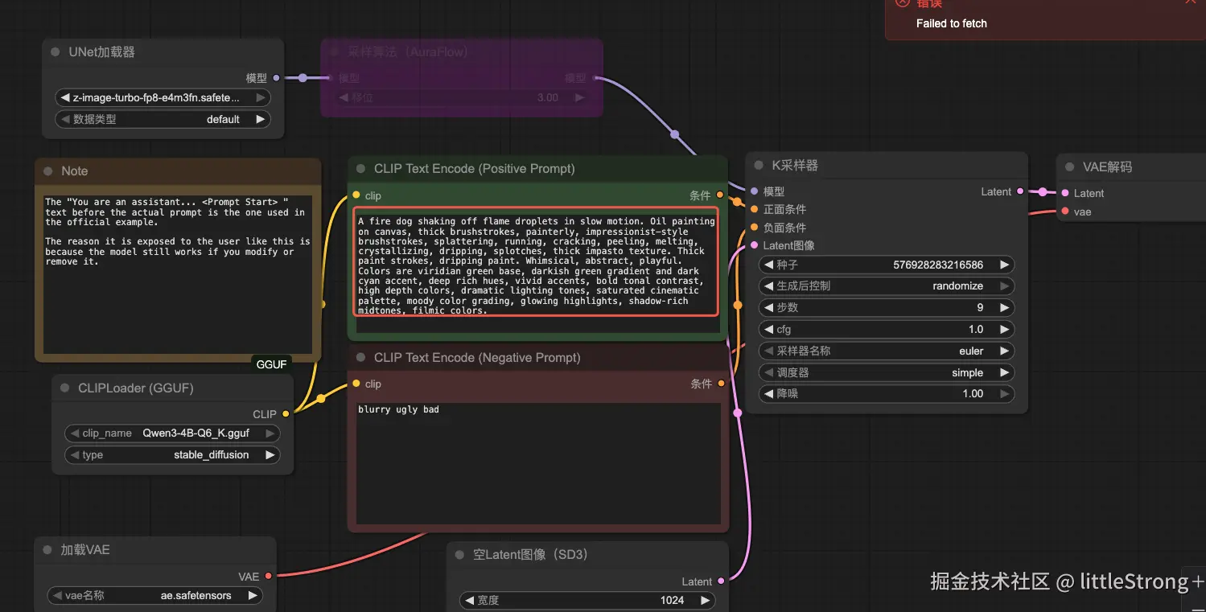
Task: Collapse the Negative Prompt node title dot
Action: point(361,358)
